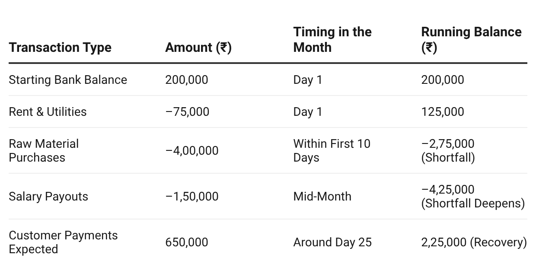
Task: Click the 650,000 customer payments amount
Action: [187, 242]
